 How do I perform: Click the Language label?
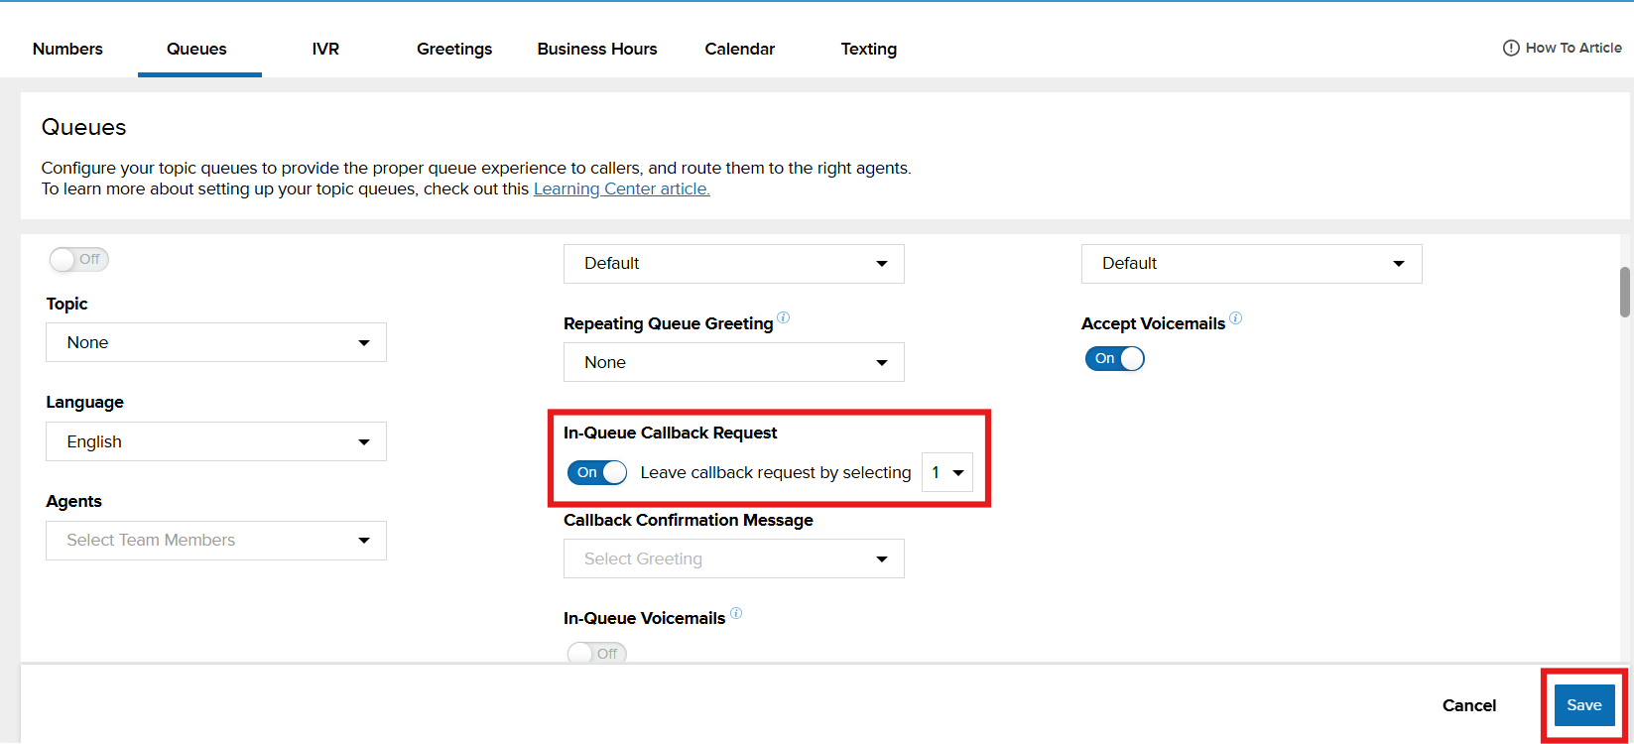(x=85, y=402)
